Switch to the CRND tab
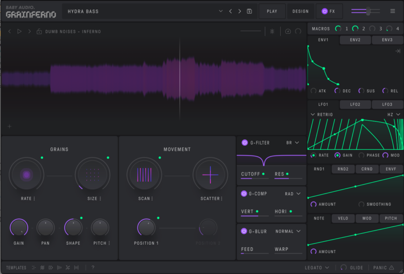The image size is (404, 274). point(367,169)
